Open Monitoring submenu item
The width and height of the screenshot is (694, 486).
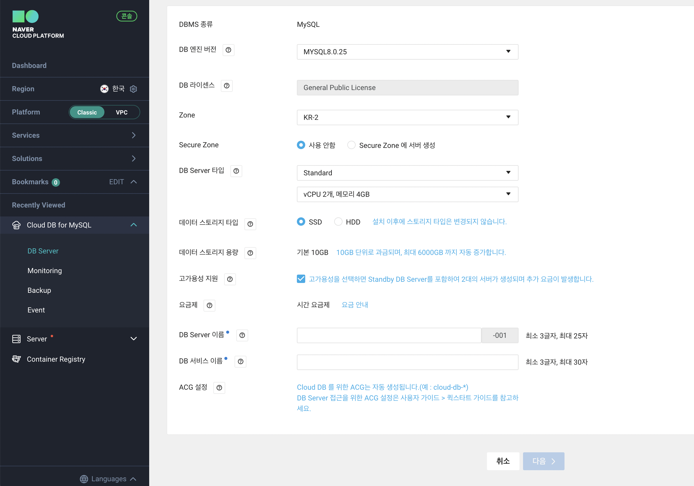coord(45,271)
